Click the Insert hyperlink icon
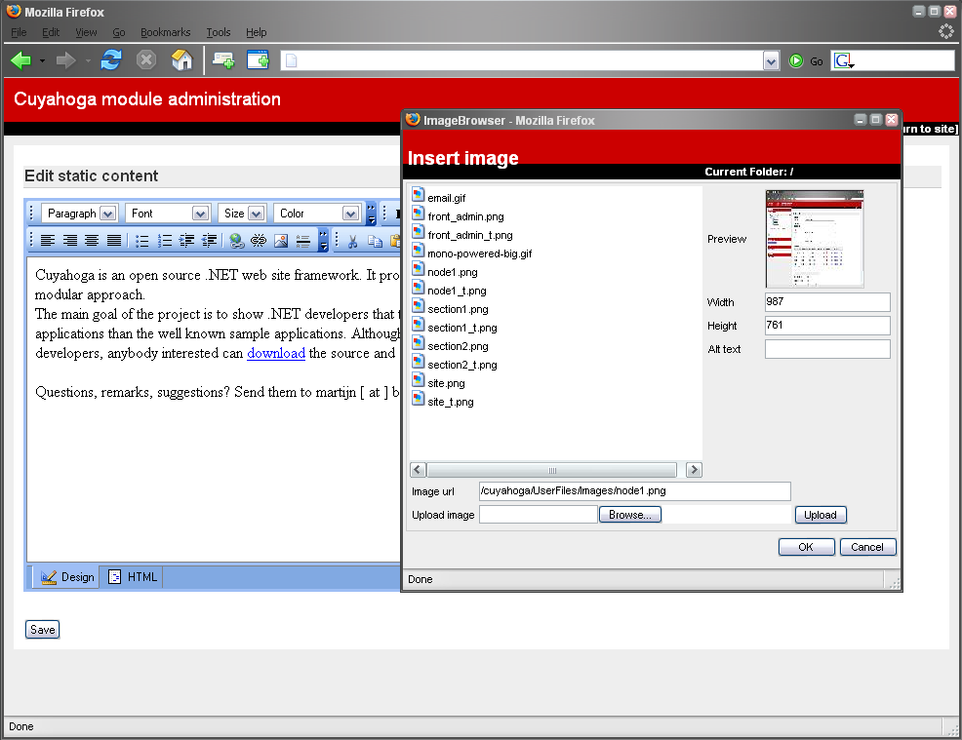The width and height of the screenshot is (962, 740). (x=236, y=241)
